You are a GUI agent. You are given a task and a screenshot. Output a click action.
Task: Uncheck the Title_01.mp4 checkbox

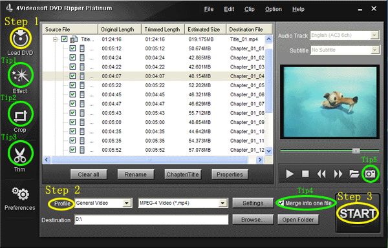[x=64, y=39]
